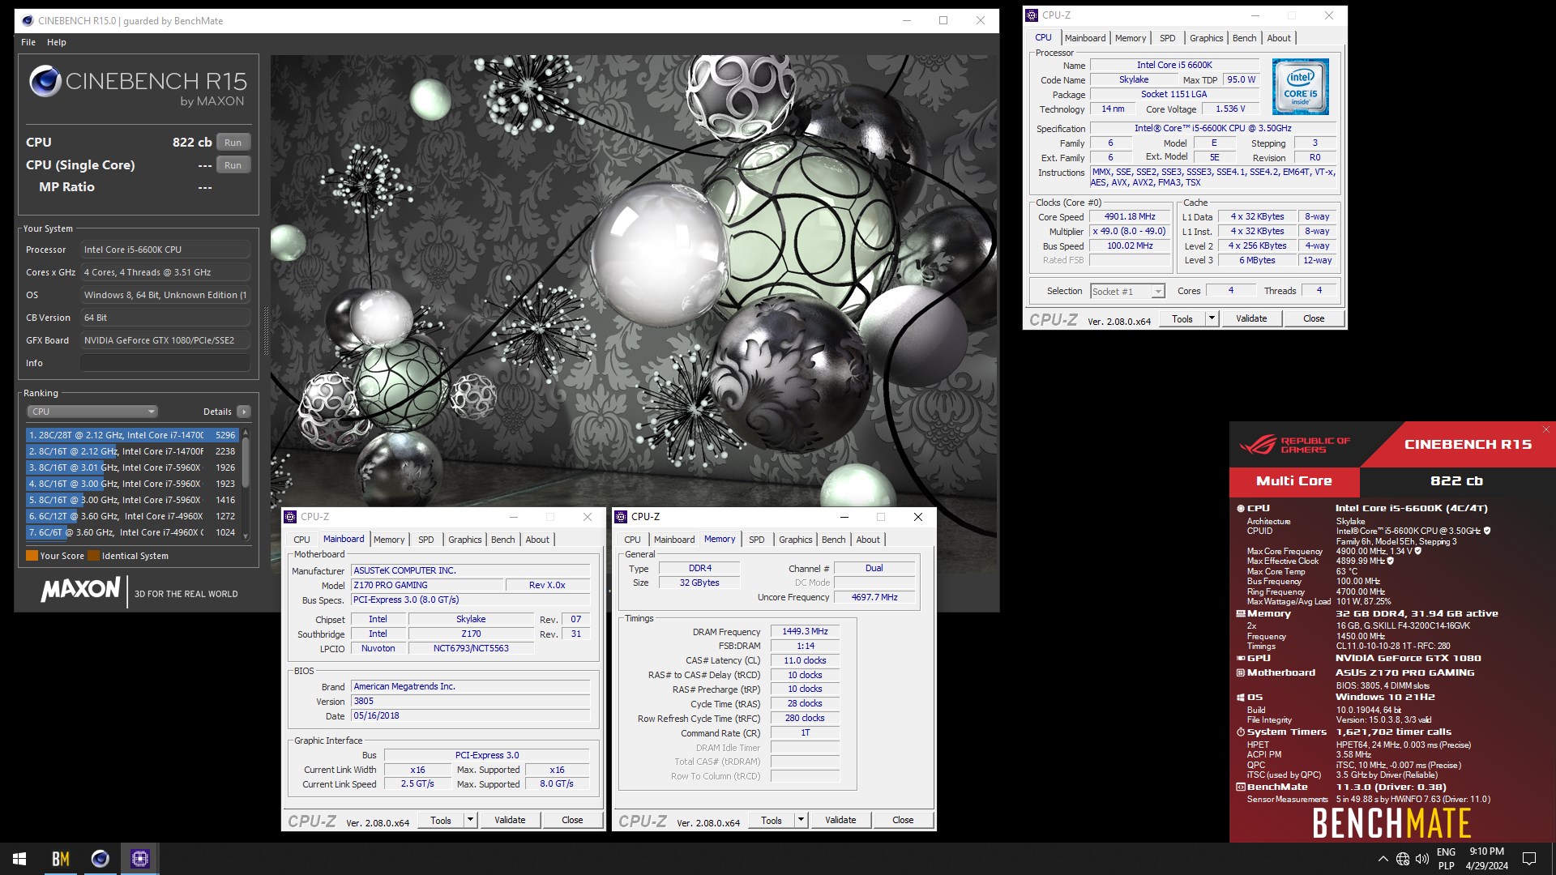Screen dimensions: 1556x875
Task: Open Memory tab in Mainboard CPU-Z window
Action: pos(389,540)
